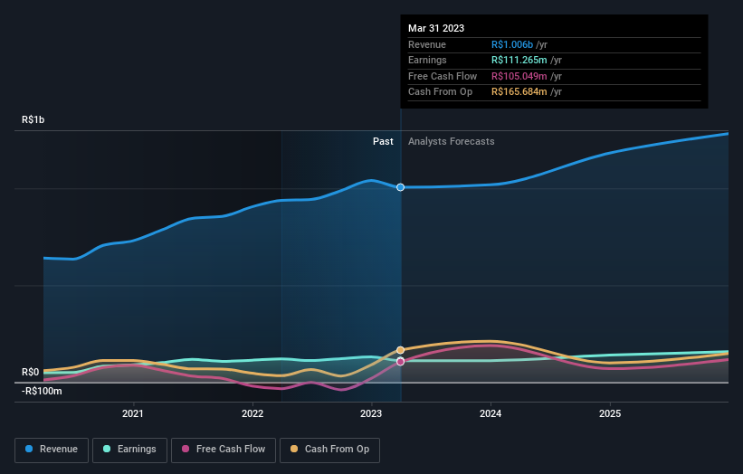
Task: Click the -R$100m y-axis label
Action: (42, 391)
